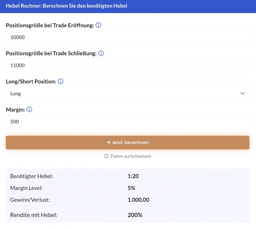Image resolution: width=256 pixels, height=229 pixels.
Task: Click the Benötigter Hebel result 1:20
Action: click(x=133, y=176)
